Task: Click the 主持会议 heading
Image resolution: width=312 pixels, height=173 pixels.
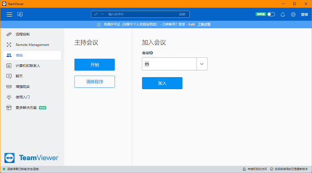Action: click(86, 42)
